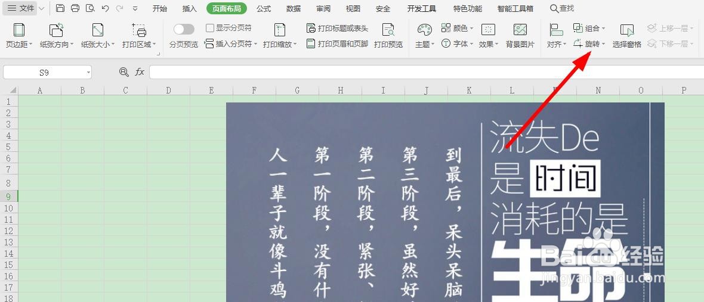704x302 pixels.
Task: Open the 字体 theme fonts dropdown
Action: click(x=458, y=44)
